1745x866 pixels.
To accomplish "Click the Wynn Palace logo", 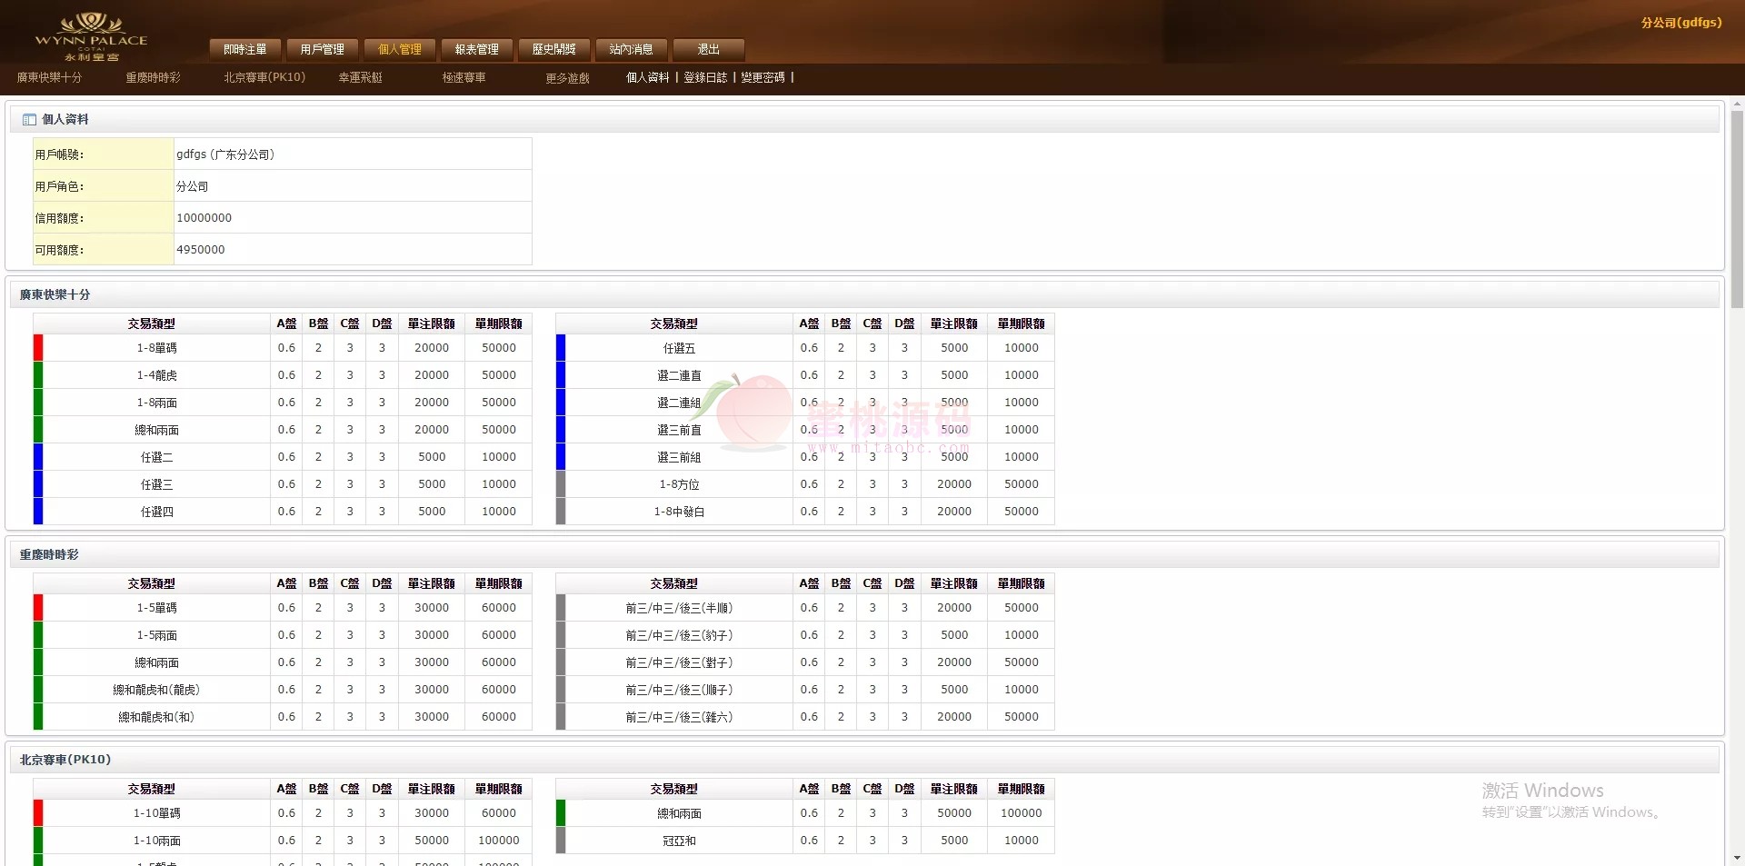I will [x=91, y=36].
